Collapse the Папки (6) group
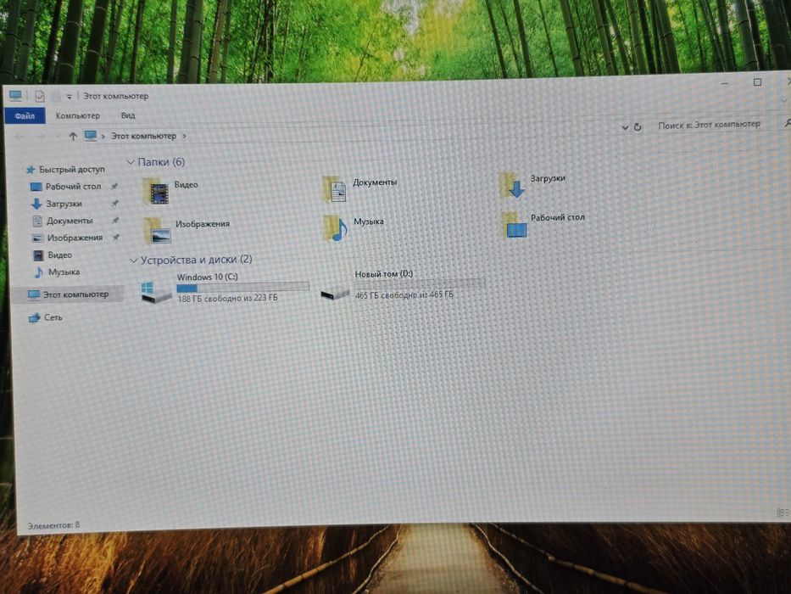Screen dimensions: 791x594 pyautogui.click(x=131, y=162)
